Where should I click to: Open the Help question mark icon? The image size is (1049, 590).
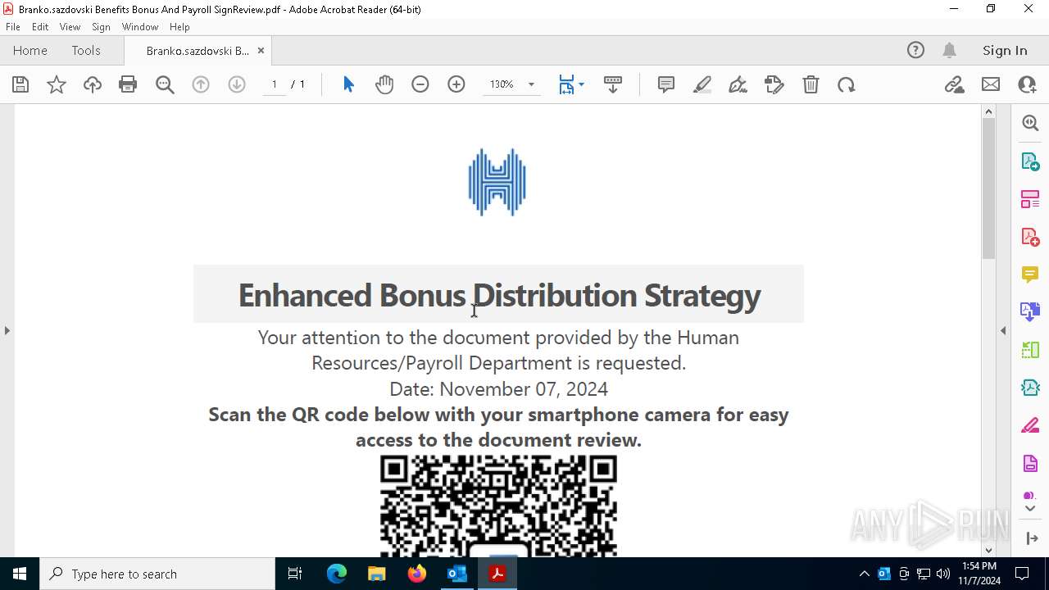(x=915, y=50)
